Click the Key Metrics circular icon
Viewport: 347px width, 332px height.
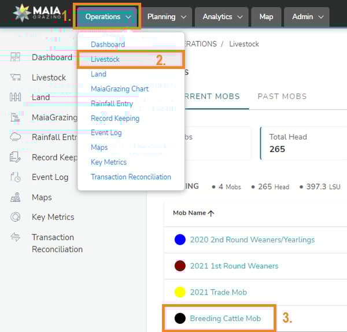coord(16,217)
